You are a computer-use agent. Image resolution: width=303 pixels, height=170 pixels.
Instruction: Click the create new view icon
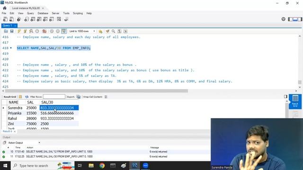[x=39, y=19]
